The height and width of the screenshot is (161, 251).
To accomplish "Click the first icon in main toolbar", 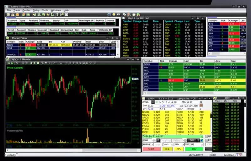I will coord(8,15).
